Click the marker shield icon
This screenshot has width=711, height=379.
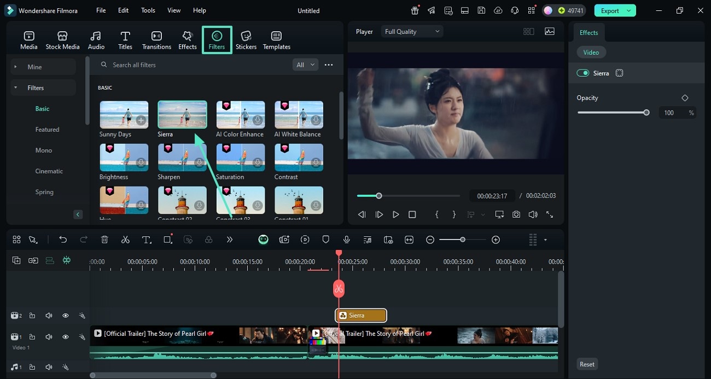coord(326,240)
